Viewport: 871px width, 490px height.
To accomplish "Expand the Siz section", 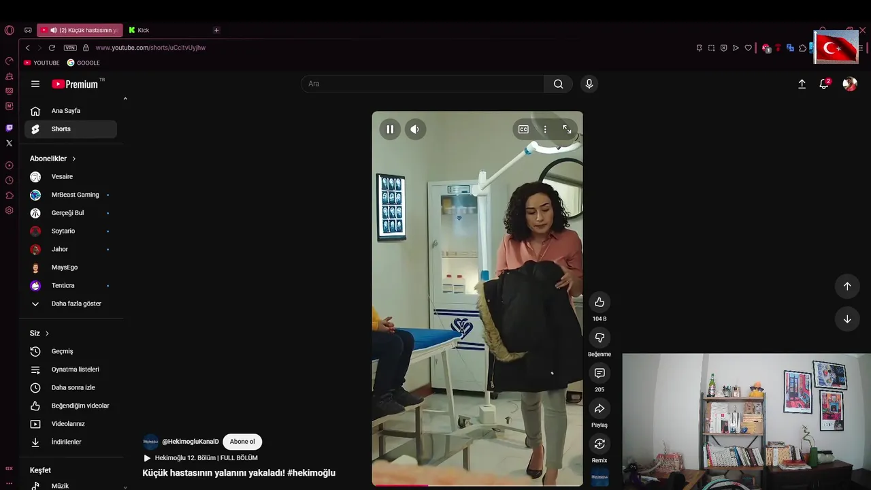I will pyautogui.click(x=39, y=333).
